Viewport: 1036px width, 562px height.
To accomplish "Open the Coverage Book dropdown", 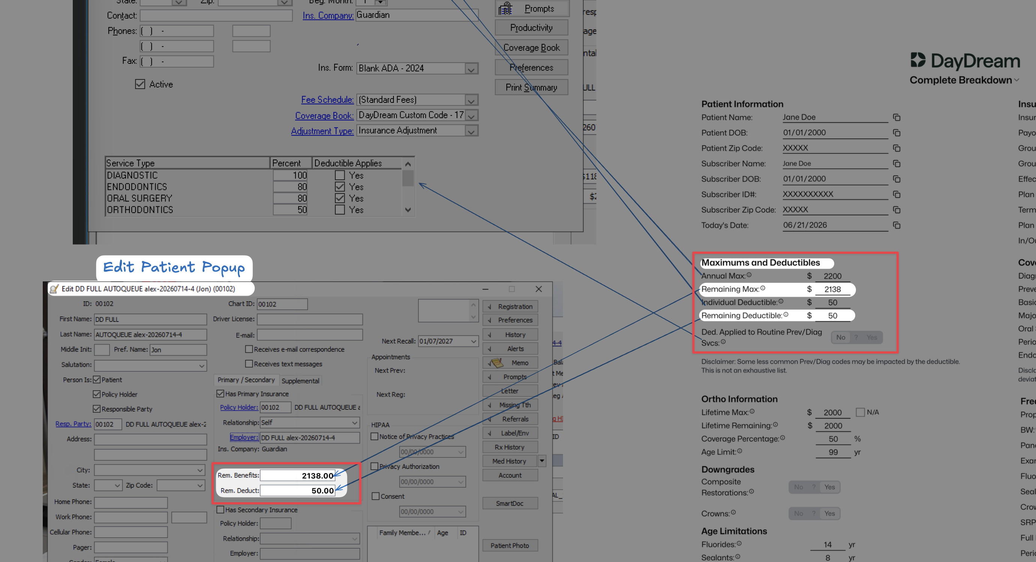I will click(x=472, y=116).
